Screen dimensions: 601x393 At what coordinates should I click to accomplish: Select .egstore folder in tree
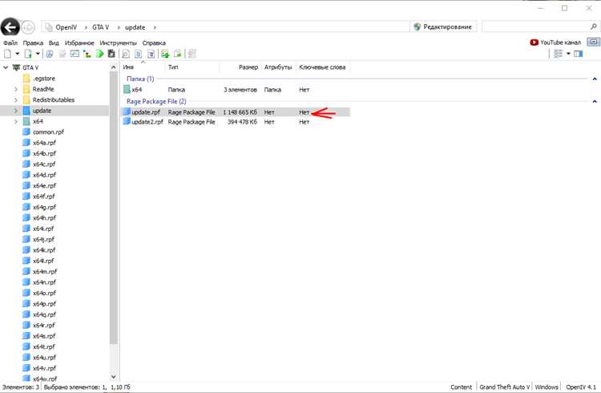39,79
